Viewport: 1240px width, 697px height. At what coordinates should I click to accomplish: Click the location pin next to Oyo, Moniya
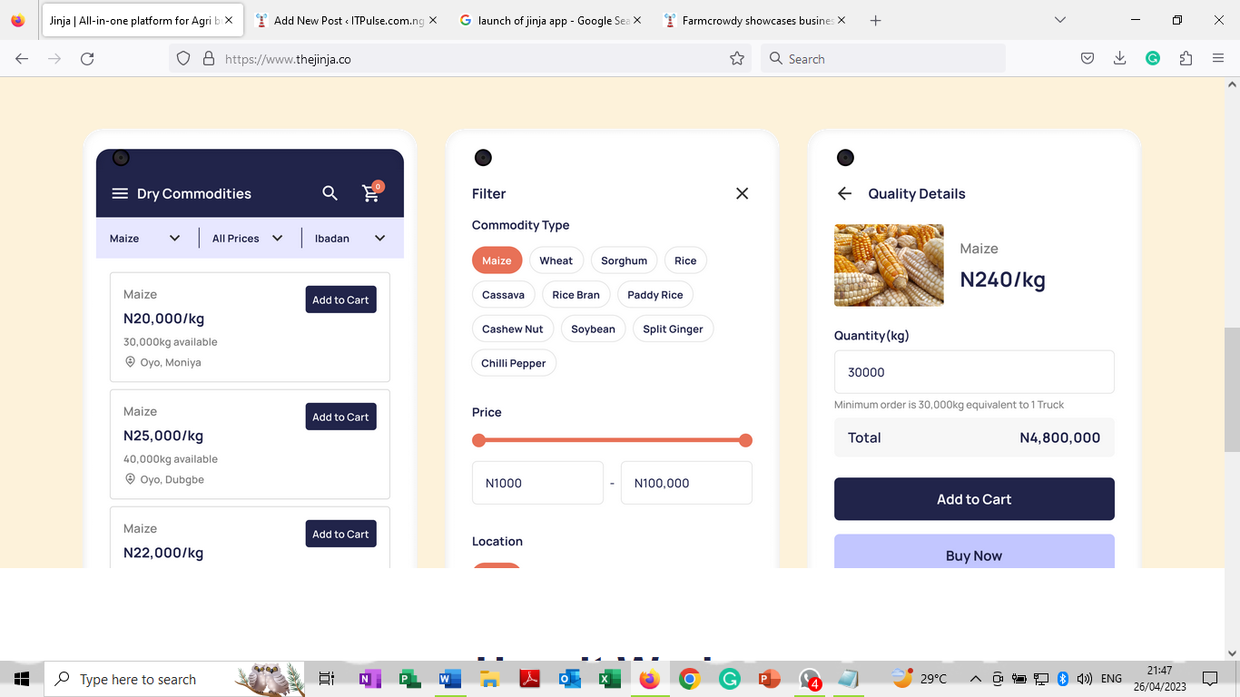pos(130,362)
